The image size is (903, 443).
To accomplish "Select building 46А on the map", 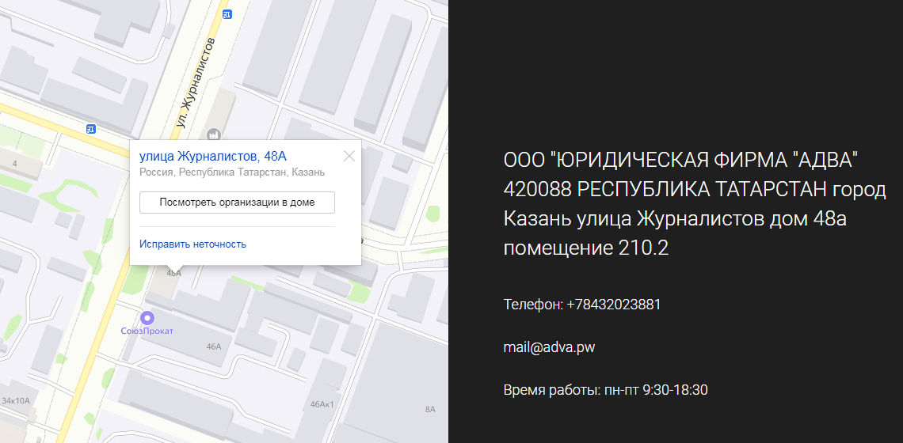I will click(x=213, y=346).
